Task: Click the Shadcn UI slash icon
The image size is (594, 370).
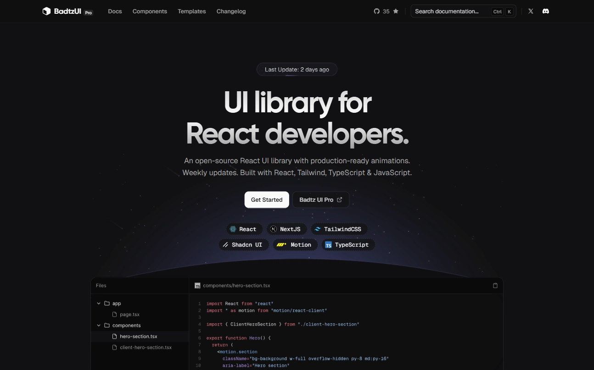Action: 225,245
